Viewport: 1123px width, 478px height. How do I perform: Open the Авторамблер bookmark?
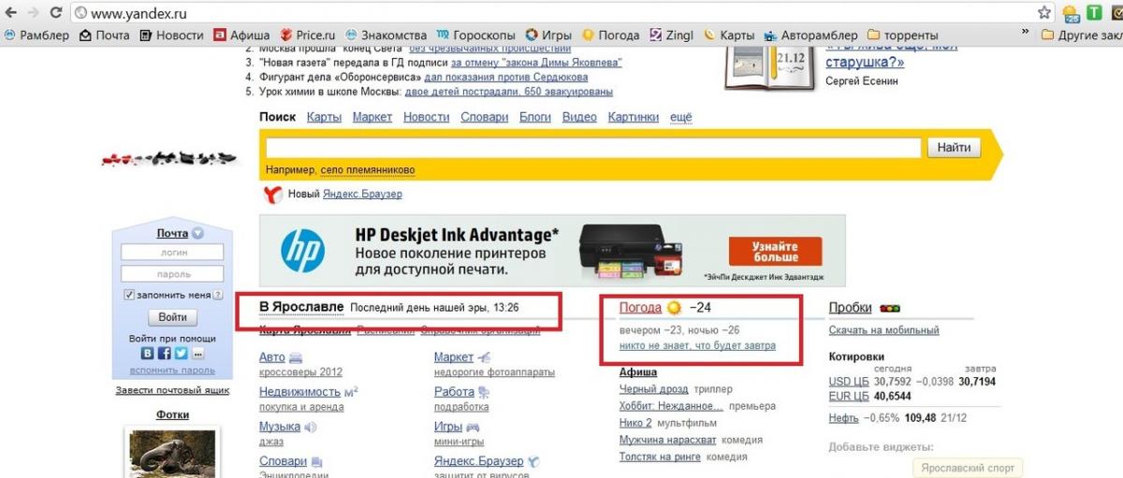pos(810,35)
